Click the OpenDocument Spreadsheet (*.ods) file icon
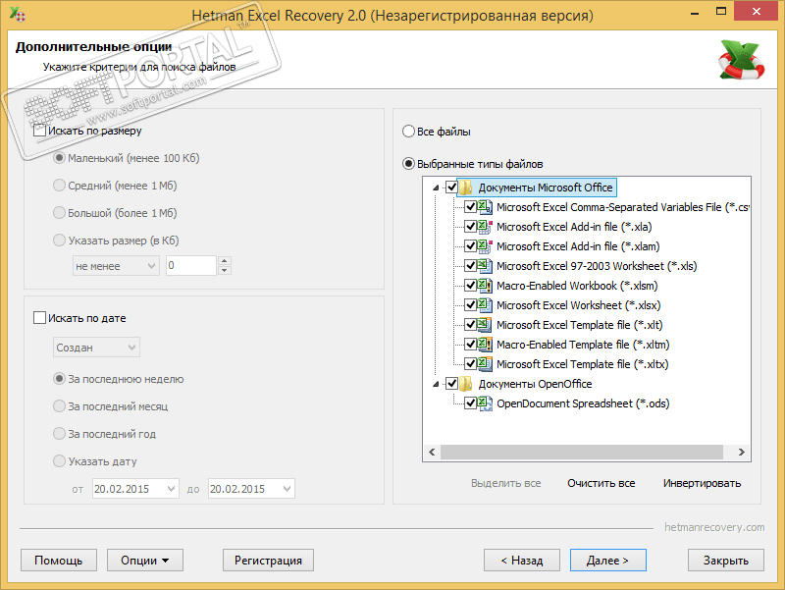The width and height of the screenshot is (785, 590). point(485,403)
